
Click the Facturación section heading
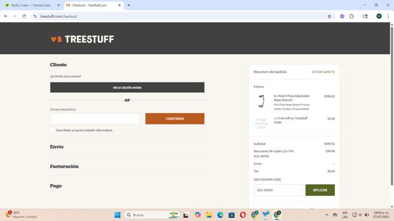[x=64, y=166]
